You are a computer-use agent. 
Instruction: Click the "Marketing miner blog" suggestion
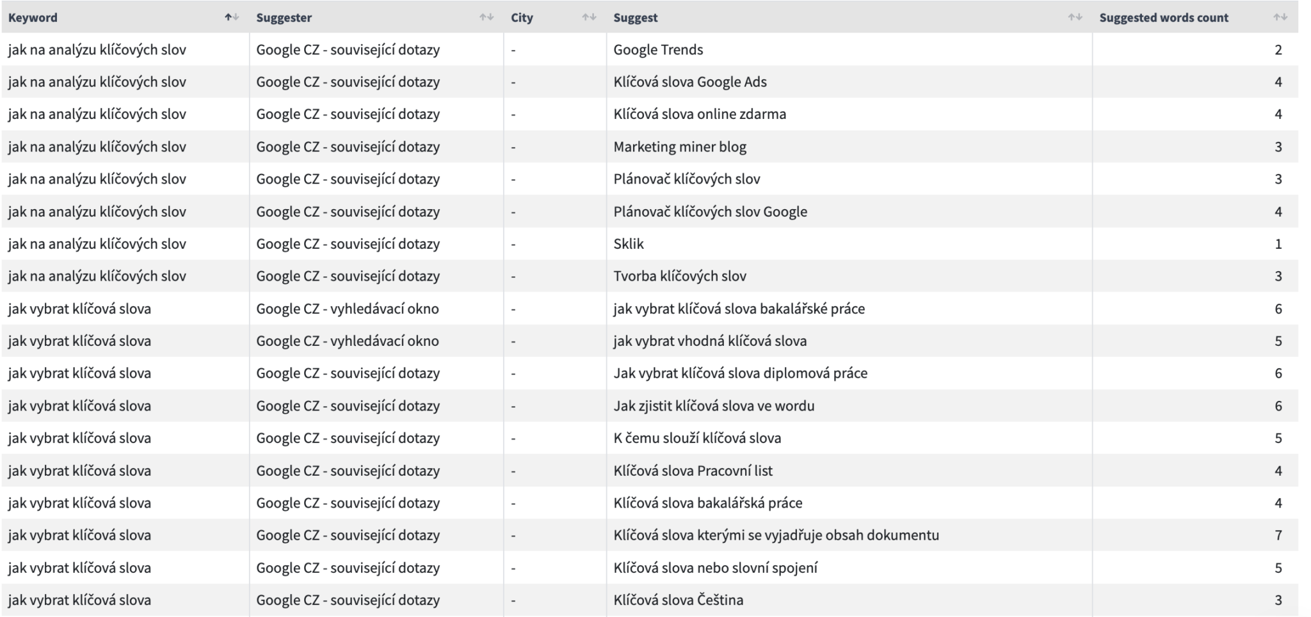[x=680, y=147]
